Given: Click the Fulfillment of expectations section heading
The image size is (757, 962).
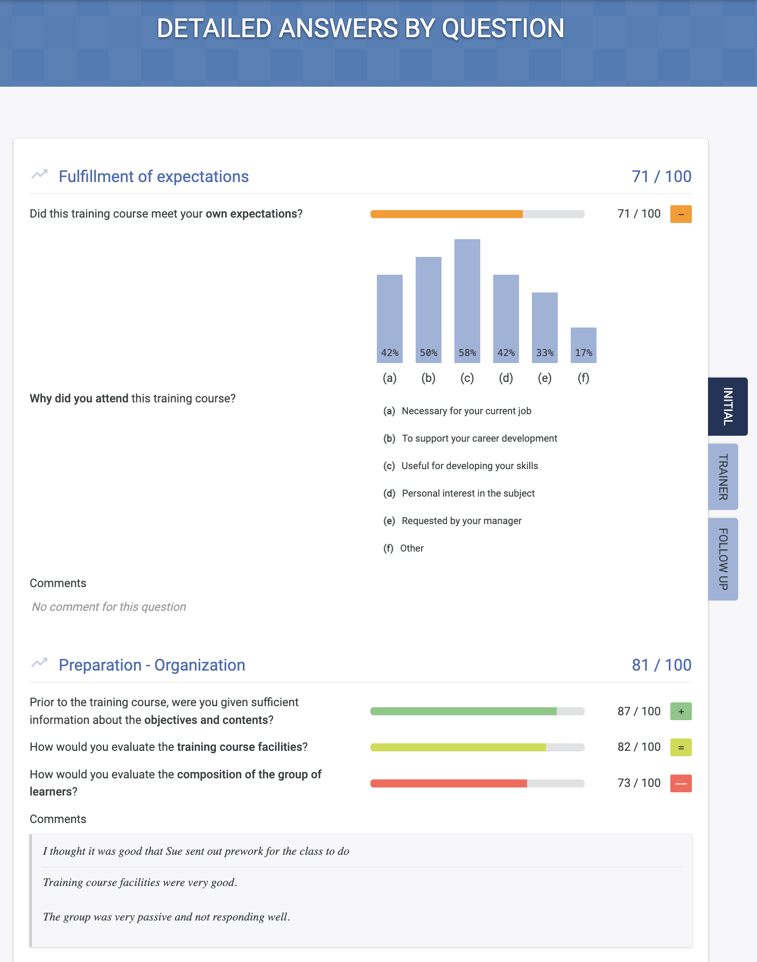Looking at the screenshot, I should [153, 177].
